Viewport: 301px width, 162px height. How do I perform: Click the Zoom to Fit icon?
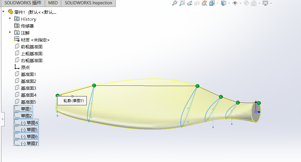[x=175, y=3]
